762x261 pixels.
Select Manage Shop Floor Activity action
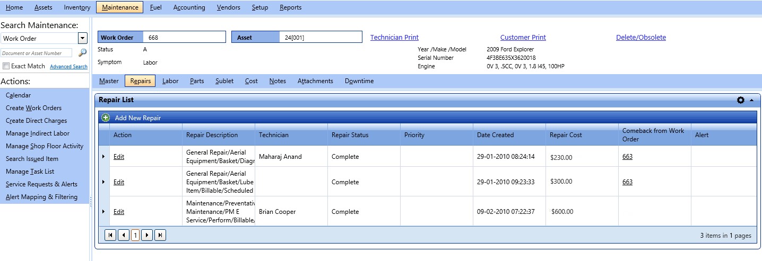pos(45,146)
